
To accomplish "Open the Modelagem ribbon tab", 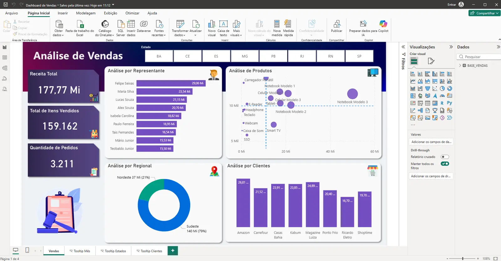I will tap(86, 13).
